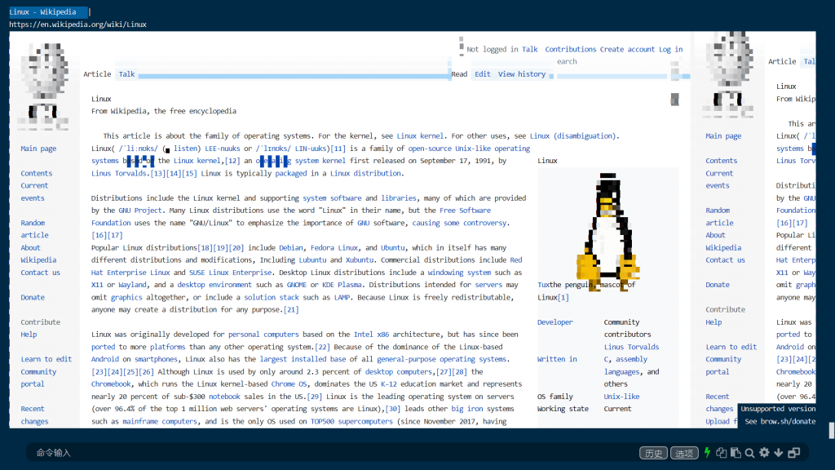Open Contents link in sidebar
Viewport: 835px width, 470px height.
click(x=36, y=173)
